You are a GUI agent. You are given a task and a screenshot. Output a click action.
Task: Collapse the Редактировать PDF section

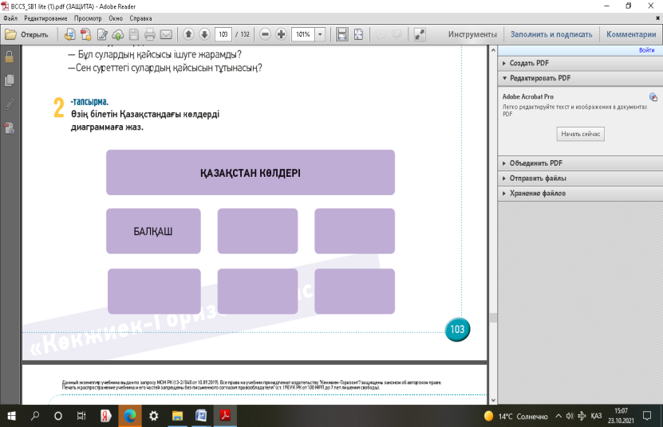(x=535, y=78)
